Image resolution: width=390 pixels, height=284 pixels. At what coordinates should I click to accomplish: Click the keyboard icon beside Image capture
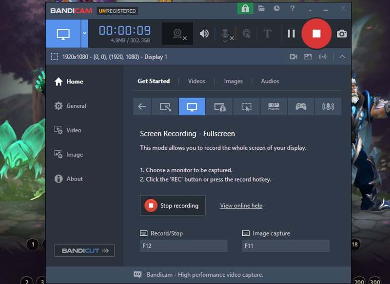[x=246, y=233]
